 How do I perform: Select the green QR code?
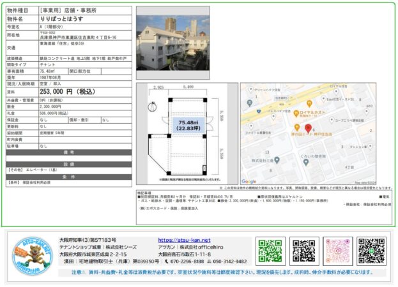[270, 251]
